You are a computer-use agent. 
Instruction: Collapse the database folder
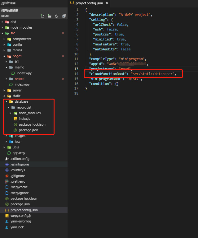21,101
